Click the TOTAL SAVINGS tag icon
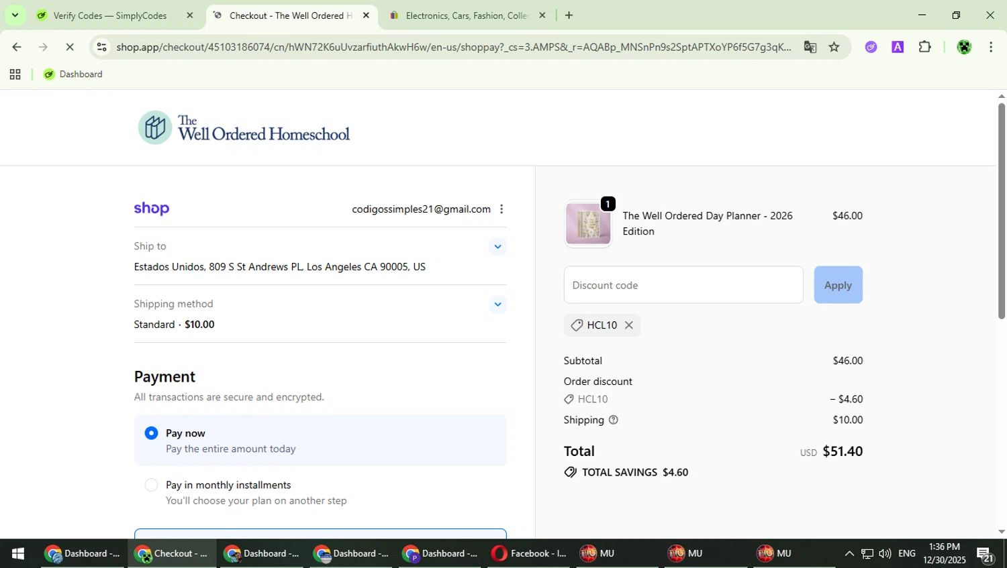 click(x=571, y=472)
